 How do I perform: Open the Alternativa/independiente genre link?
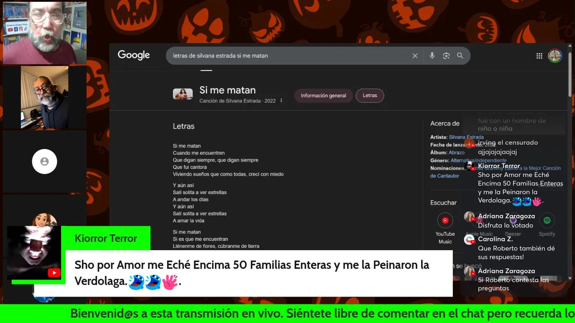pyautogui.click(x=478, y=160)
